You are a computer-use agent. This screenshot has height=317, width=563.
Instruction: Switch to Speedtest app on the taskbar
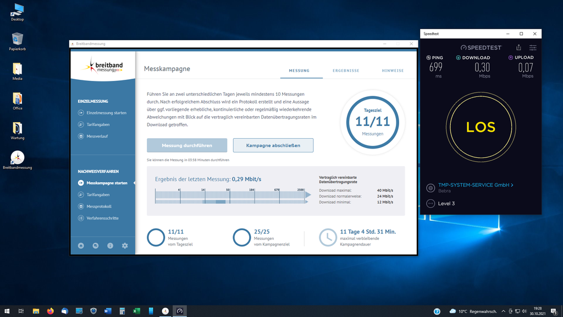180,311
